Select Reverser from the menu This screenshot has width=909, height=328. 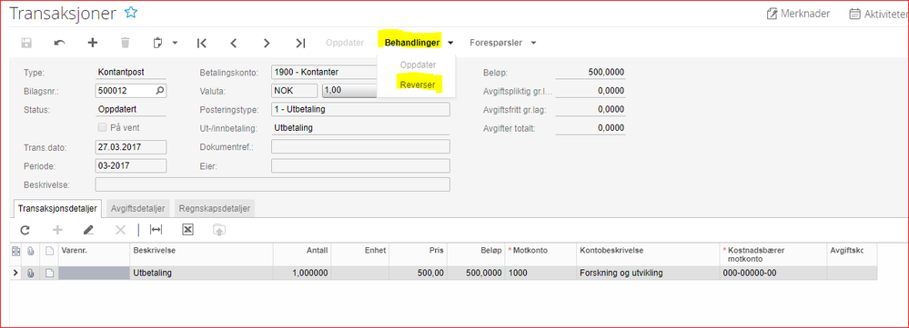418,85
